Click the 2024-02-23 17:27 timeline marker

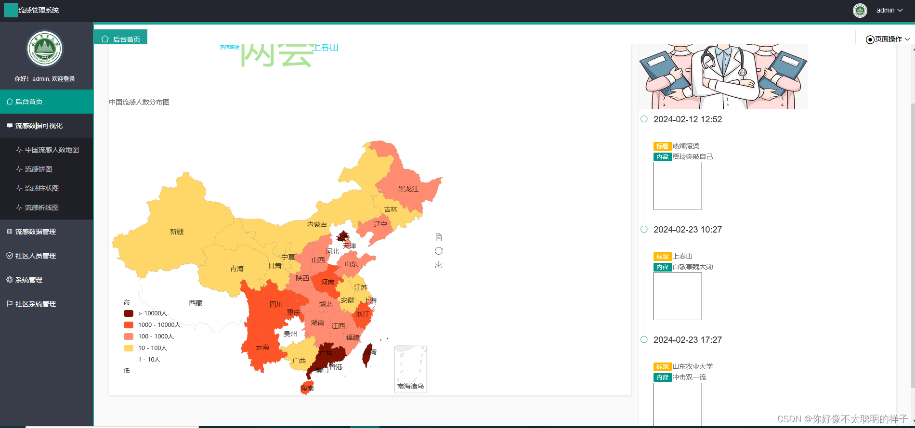pos(644,339)
